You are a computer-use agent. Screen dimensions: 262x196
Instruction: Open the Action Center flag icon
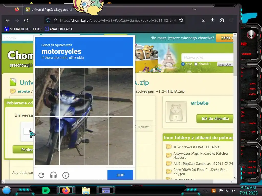pos(221,190)
